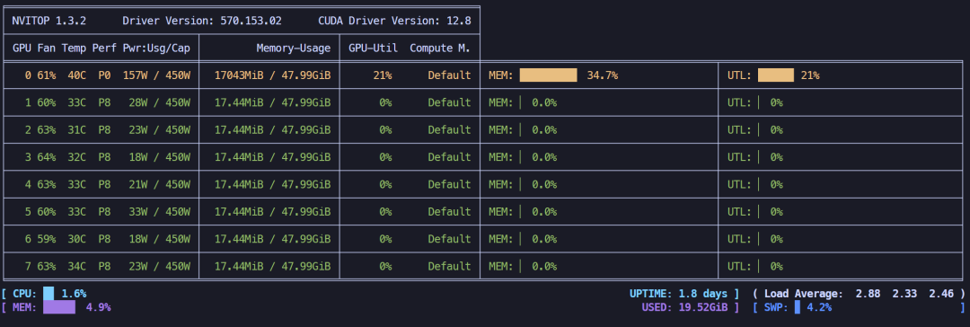
Task: Click GPU 3 power 18W / 450W
Action: coord(160,157)
